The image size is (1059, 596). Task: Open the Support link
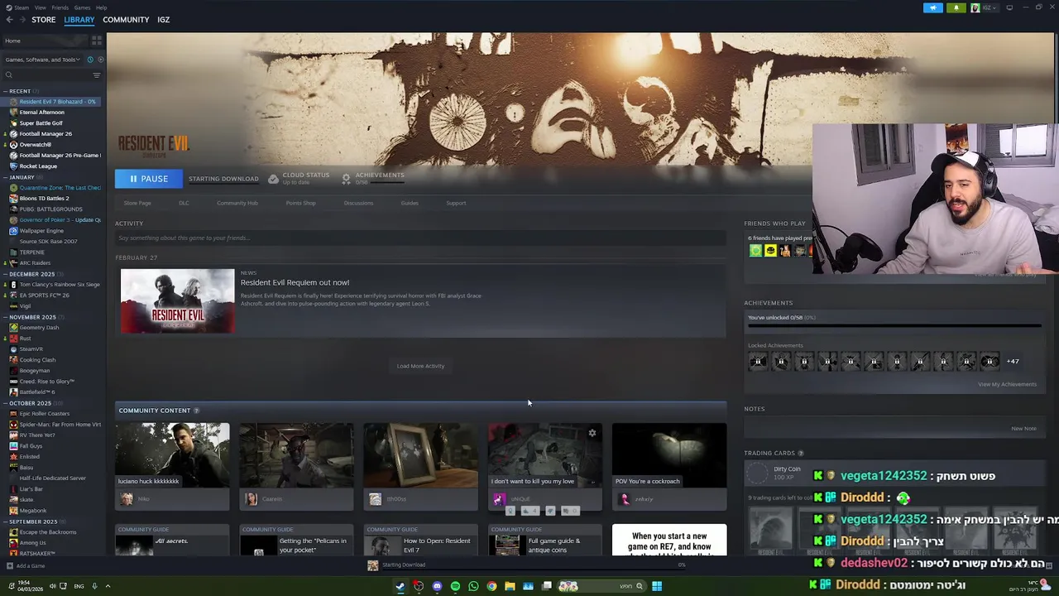click(x=456, y=203)
